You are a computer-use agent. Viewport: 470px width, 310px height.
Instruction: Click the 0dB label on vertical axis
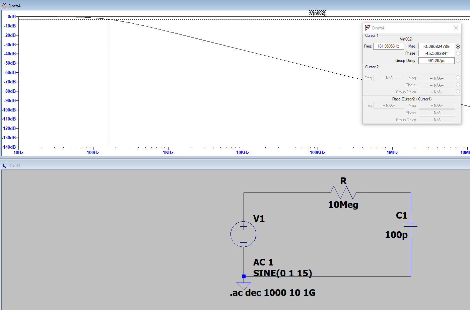coord(12,16)
